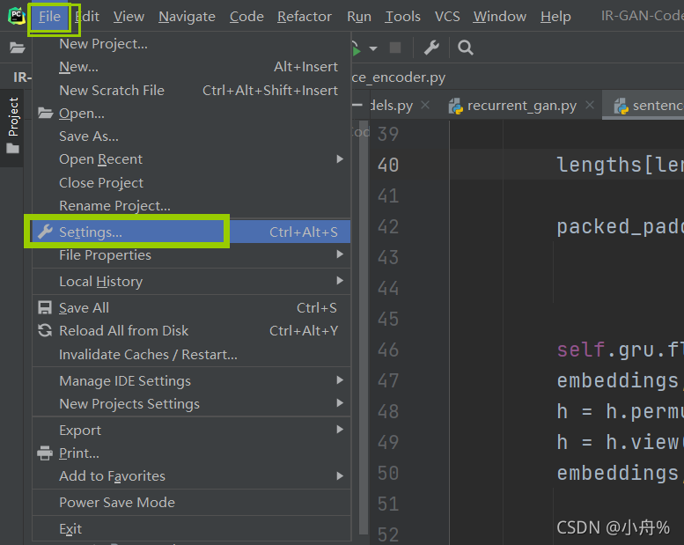Click the Search Everywhere magnifier icon
The image size is (684, 545).
click(466, 48)
